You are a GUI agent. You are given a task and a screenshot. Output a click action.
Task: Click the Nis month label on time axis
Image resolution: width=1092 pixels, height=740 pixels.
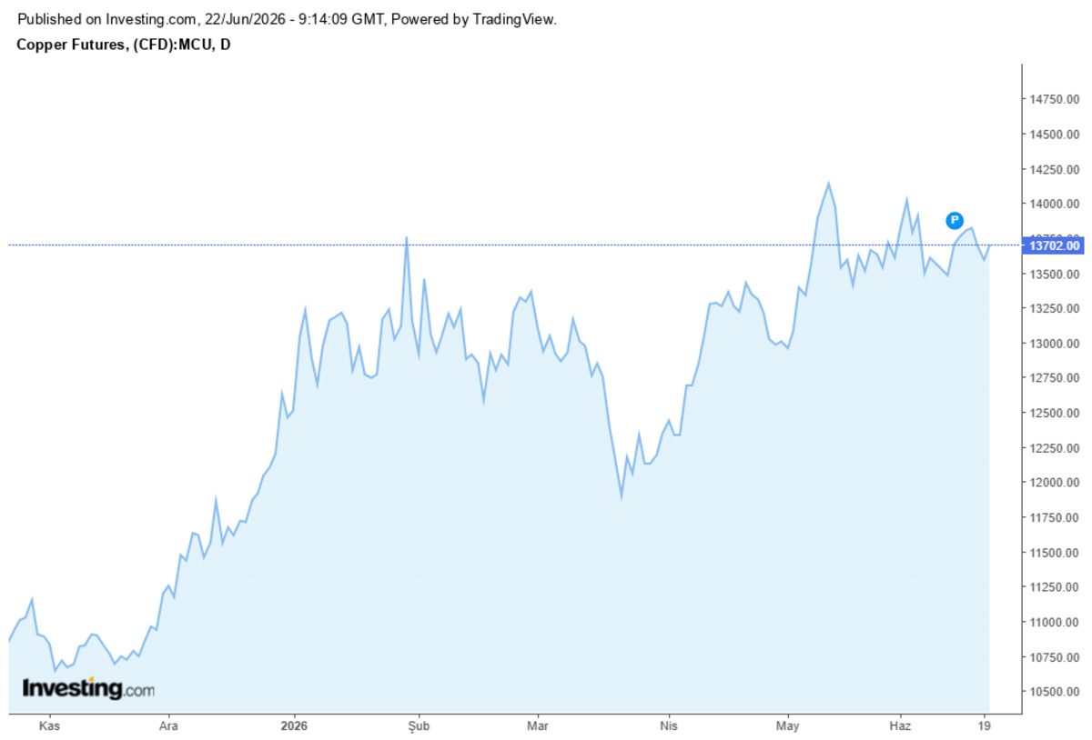pyautogui.click(x=668, y=726)
